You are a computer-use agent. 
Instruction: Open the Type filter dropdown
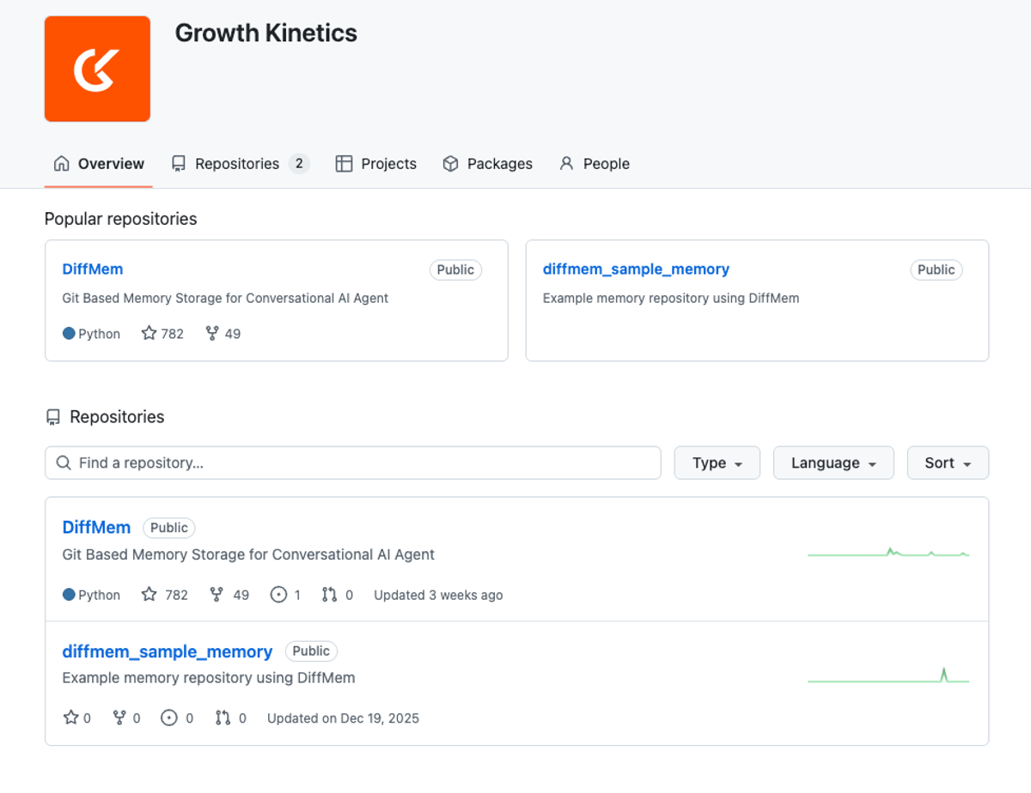coord(717,463)
